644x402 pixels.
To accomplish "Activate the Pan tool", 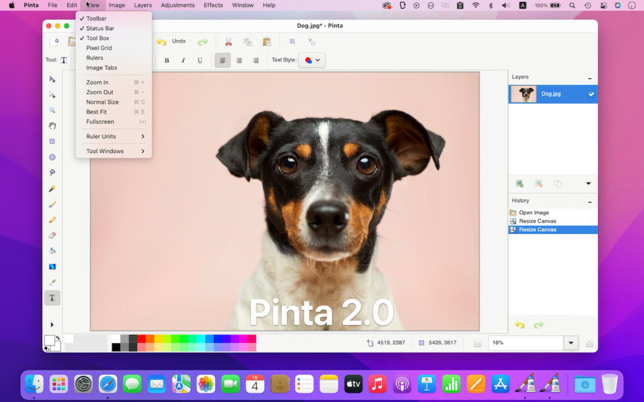I will [x=52, y=126].
